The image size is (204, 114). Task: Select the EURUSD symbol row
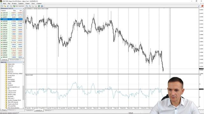[x=11, y=55]
